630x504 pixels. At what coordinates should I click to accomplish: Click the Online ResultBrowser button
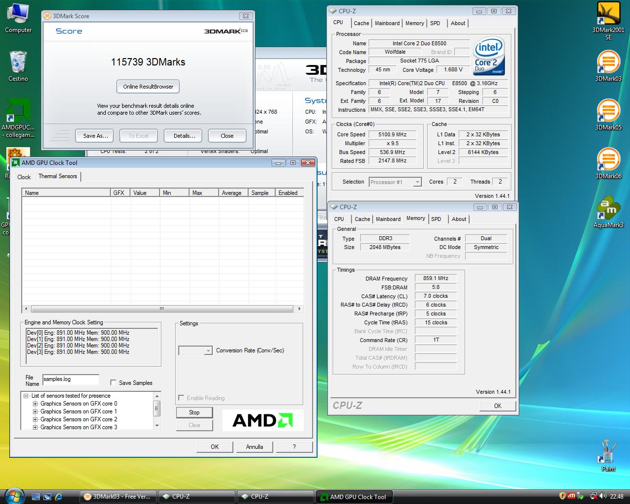tap(148, 87)
